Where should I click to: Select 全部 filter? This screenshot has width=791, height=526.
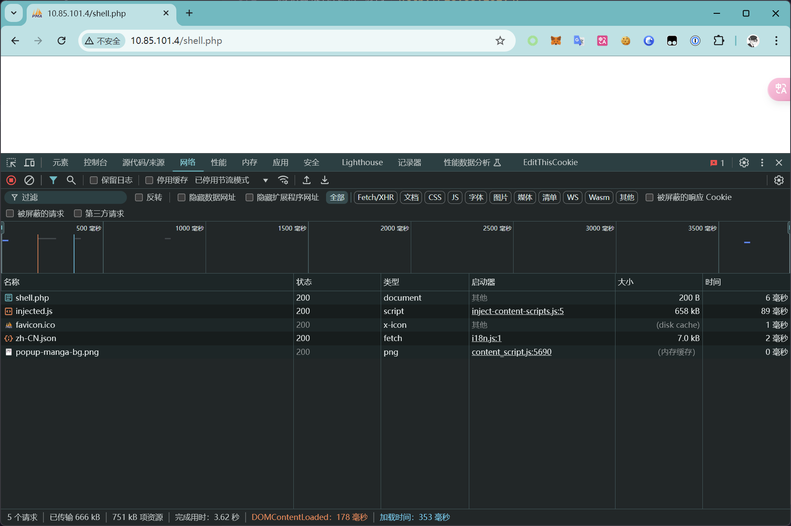[337, 197]
